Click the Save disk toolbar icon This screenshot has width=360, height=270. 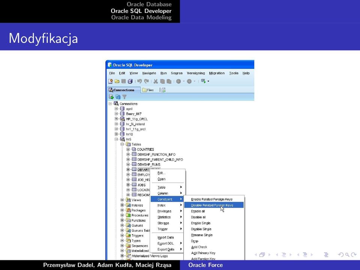123,81
